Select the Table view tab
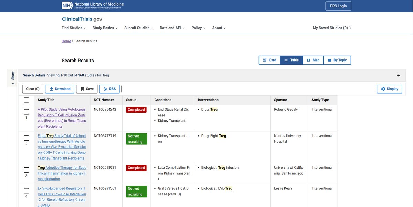The image size is (413, 207). (x=291, y=60)
